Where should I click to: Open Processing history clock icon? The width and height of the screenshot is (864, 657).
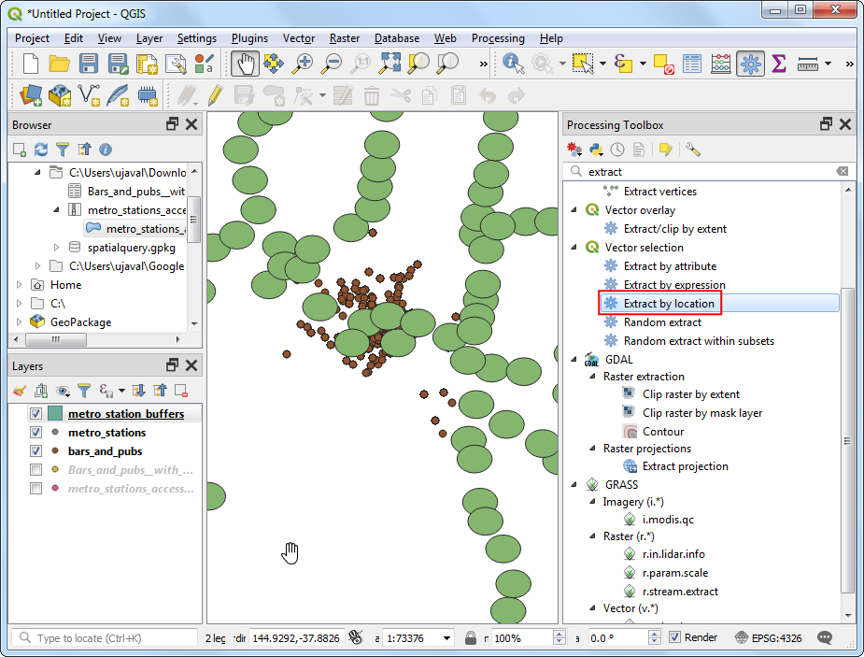point(616,150)
